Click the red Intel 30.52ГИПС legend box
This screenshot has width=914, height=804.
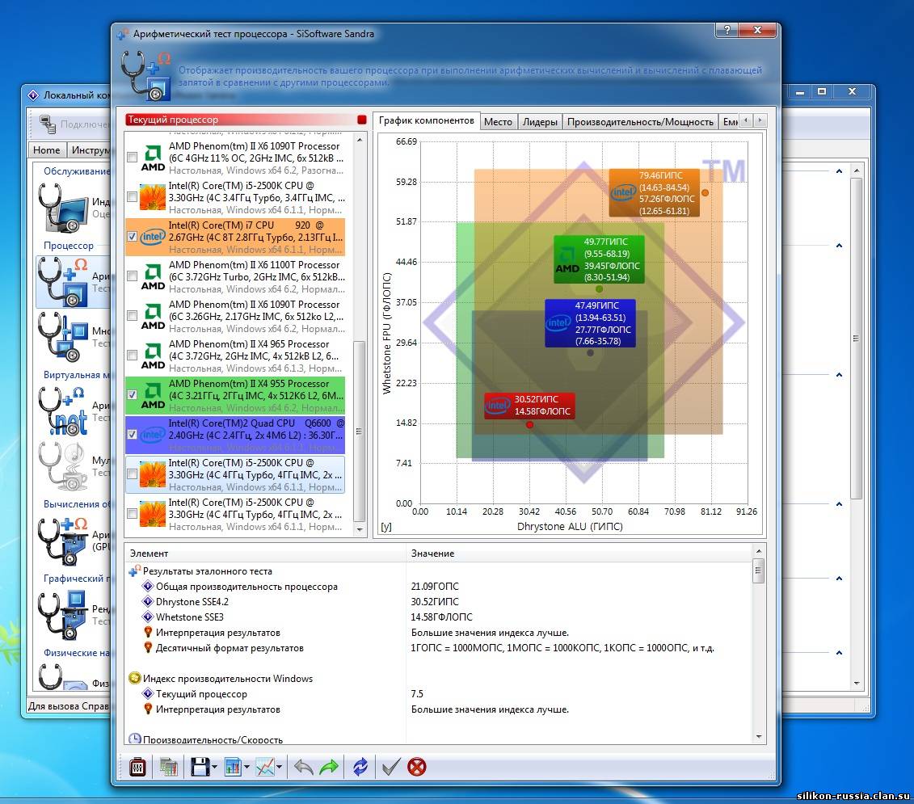529,405
